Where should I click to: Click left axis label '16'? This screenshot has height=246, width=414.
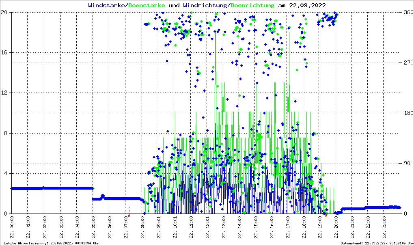(x=4, y=52)
